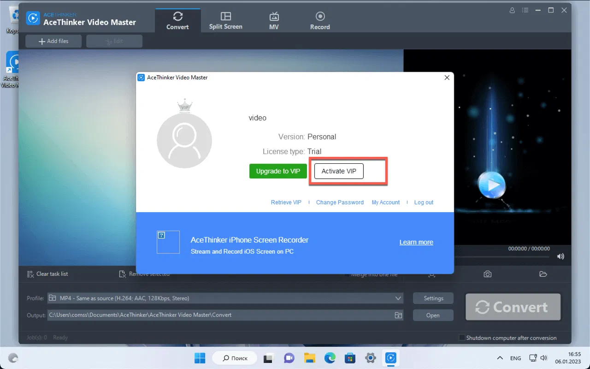The width and height of the screenshot is (590, 369).
Task: Click the Output path field
Action: coord(225,315)
